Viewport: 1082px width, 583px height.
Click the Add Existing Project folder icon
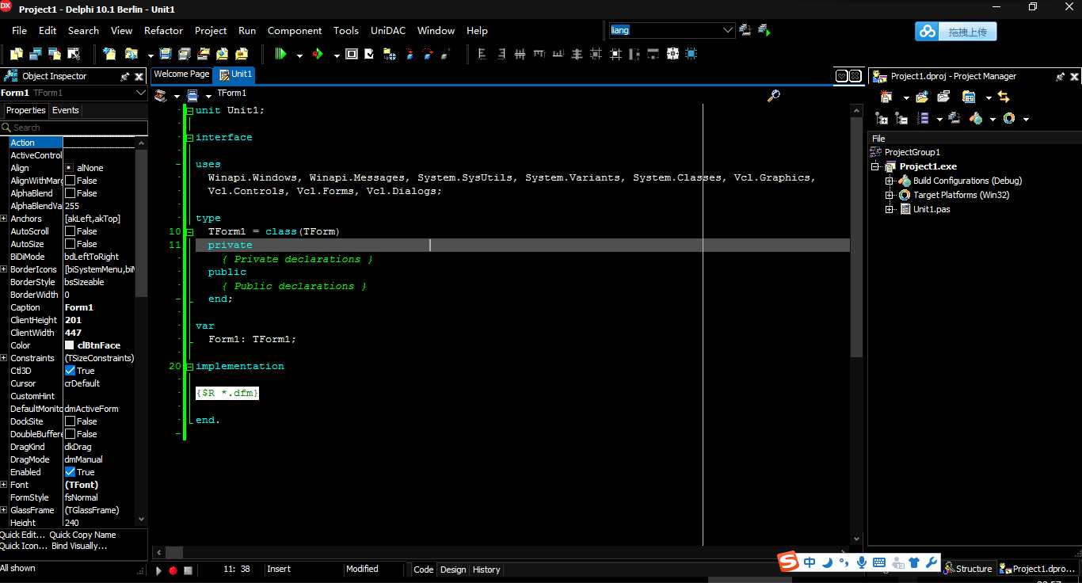[922, 97]
